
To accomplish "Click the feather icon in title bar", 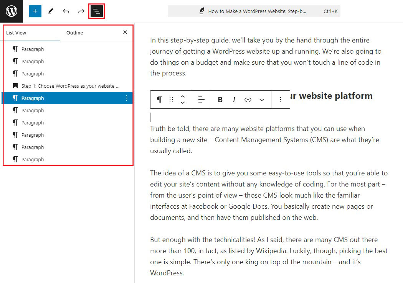I will 202,11.
